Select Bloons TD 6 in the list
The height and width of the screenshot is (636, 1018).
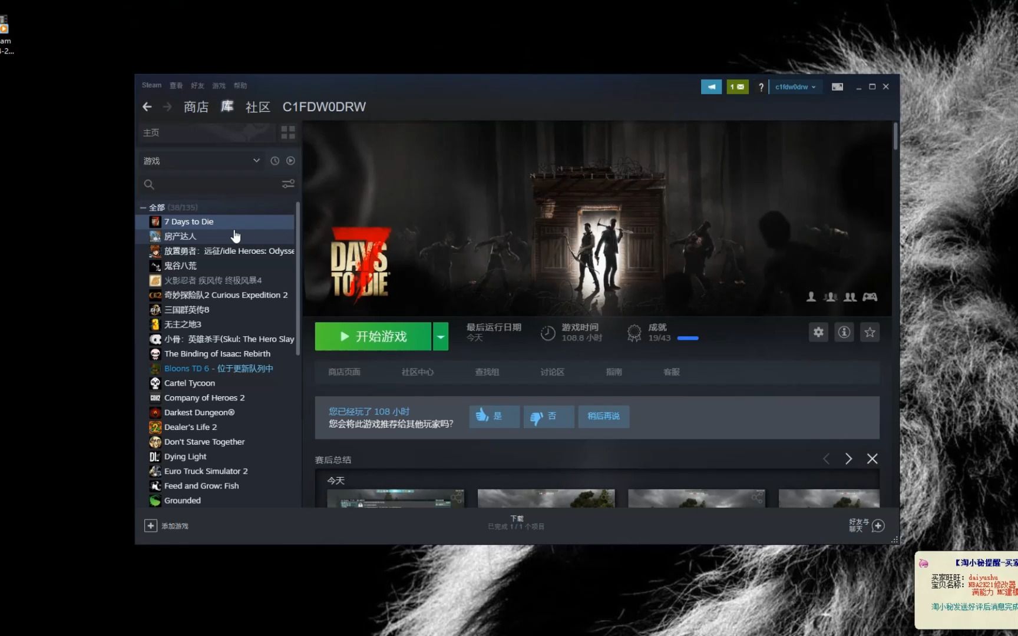[215, 369]
